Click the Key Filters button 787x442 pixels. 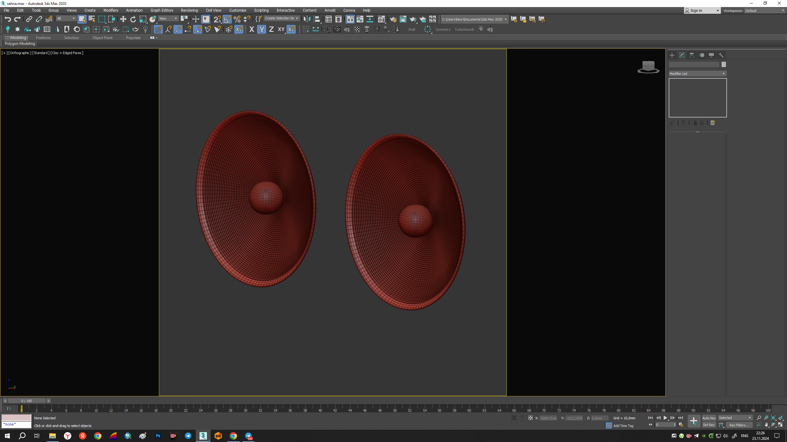[739, 425]
